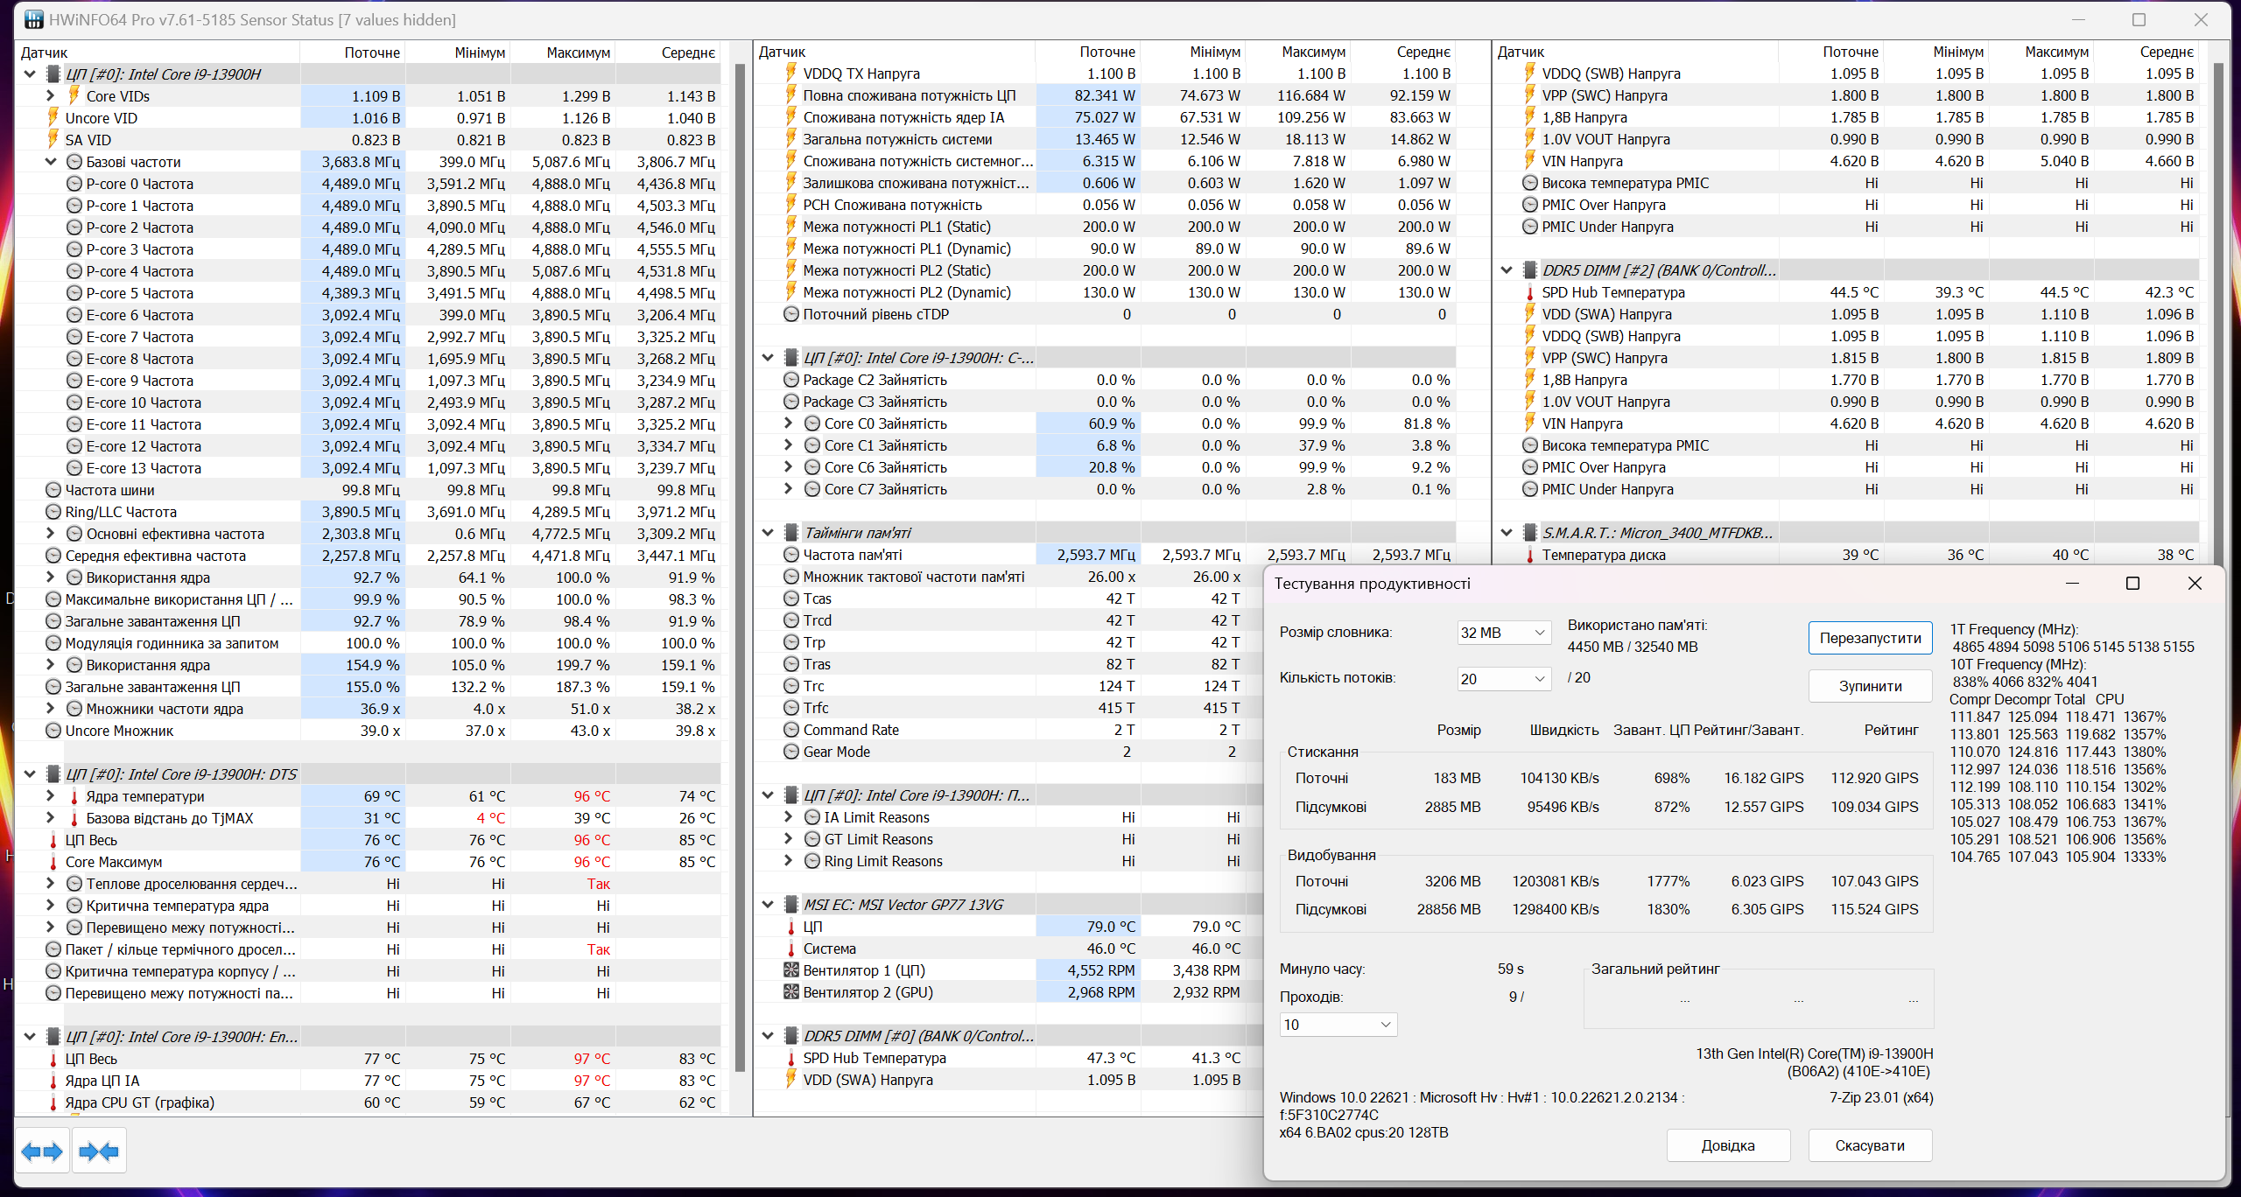The height and width of the screenshot is (1197, 2241).
Task: Open the Розмір словника 32 MB dropdown
Action: tap(1503, 633)
